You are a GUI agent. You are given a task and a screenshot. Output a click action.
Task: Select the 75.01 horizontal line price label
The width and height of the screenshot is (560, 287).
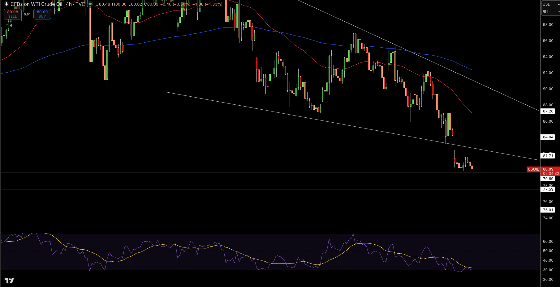coord(548,210)
